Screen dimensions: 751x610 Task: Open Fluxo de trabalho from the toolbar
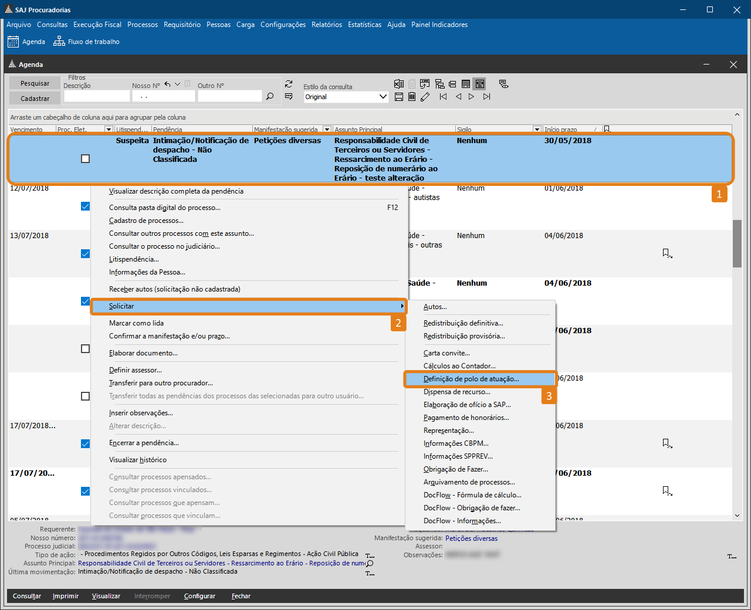[87, 42]
